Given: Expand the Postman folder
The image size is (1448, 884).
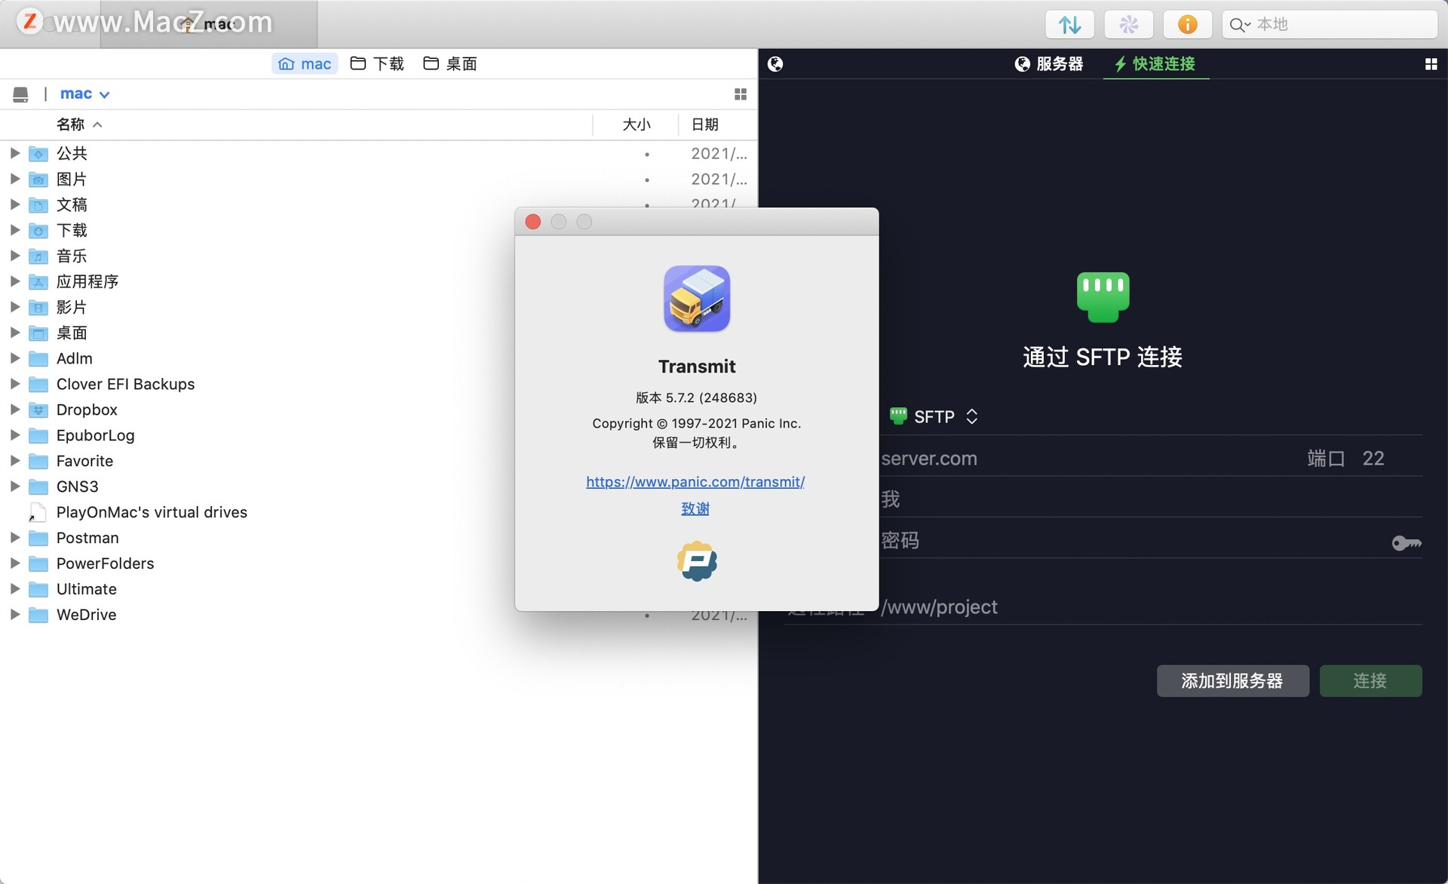Looking at the screenshot, I should point(14,538).
